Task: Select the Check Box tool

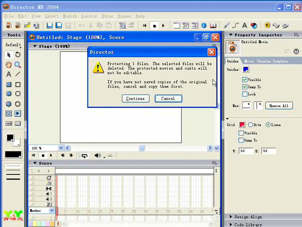Action: point(8,113)
